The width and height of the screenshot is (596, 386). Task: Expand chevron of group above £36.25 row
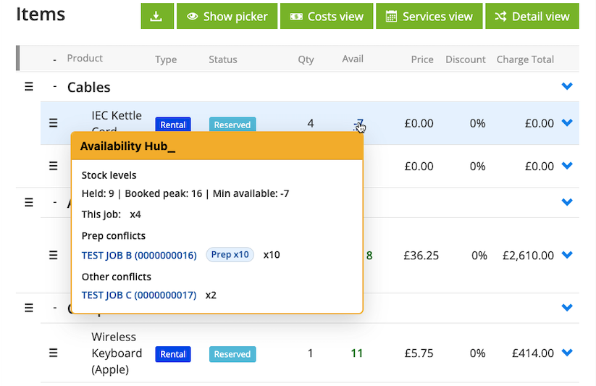pyautogui.click(x=567, y=202)
